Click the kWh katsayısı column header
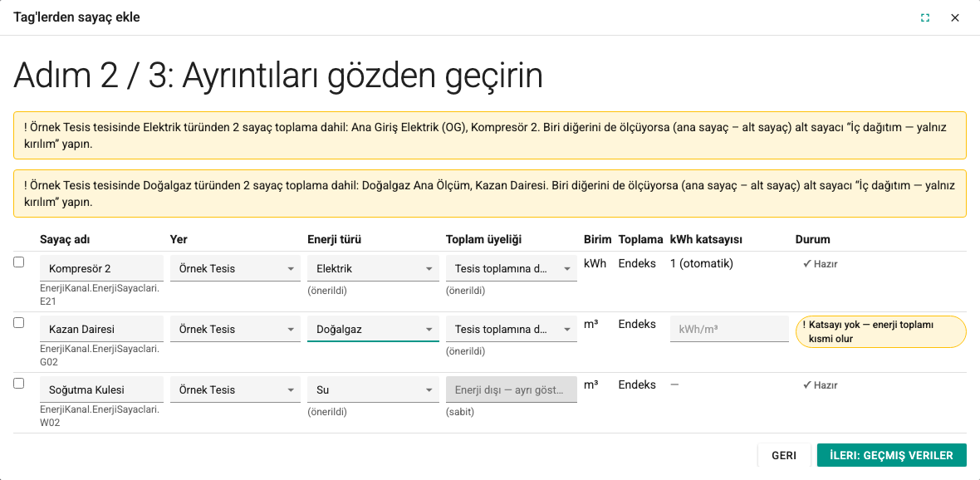 point(706,240)
